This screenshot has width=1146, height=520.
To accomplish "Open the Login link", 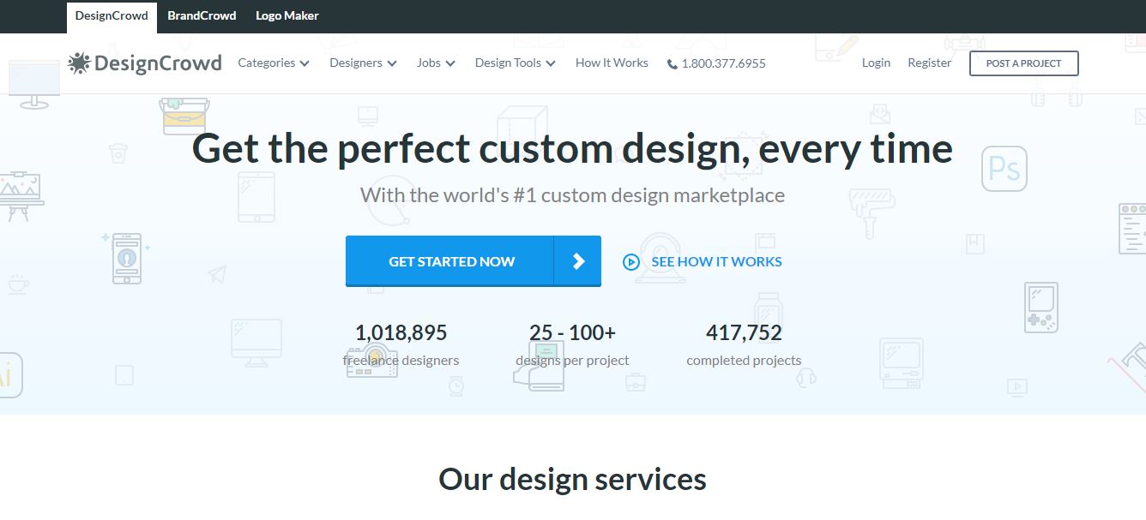I will pyautogui.click(x=876, y=63).
